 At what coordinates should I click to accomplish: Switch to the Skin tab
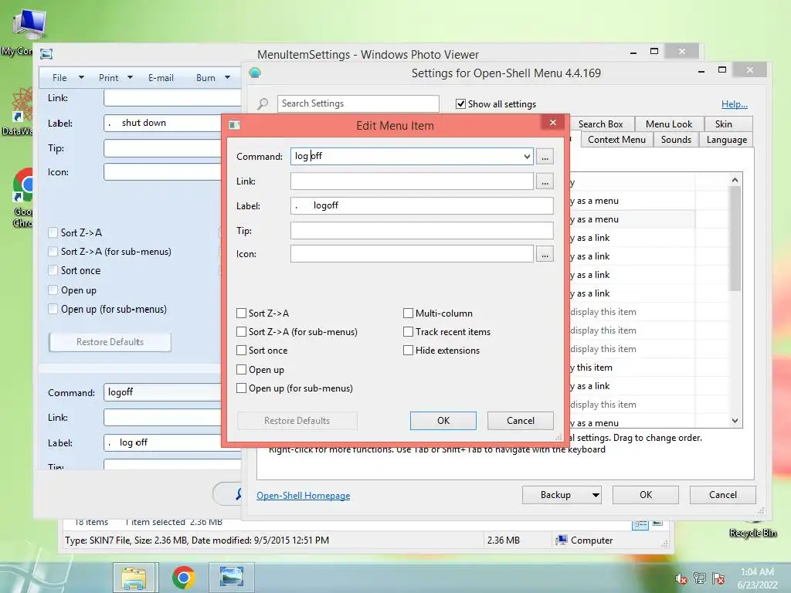[x=723, y=124]
